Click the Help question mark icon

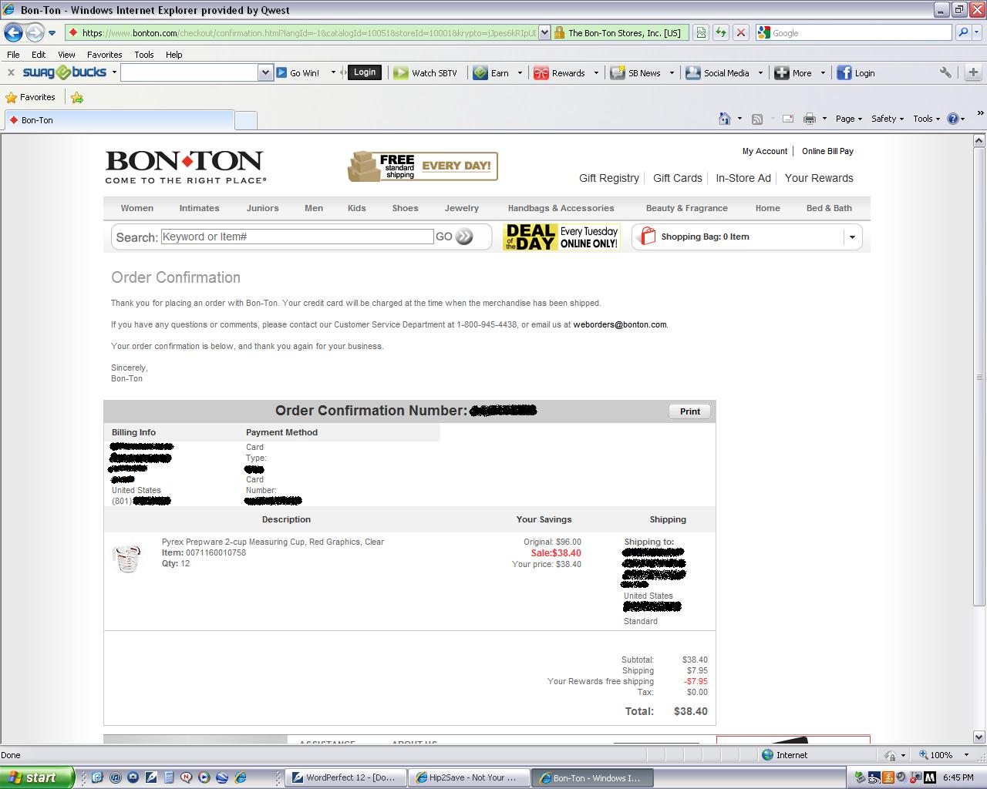953,119
